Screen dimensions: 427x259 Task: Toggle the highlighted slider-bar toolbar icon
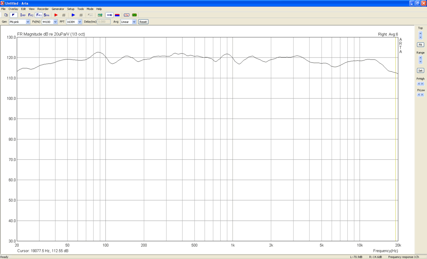(109, 15)
